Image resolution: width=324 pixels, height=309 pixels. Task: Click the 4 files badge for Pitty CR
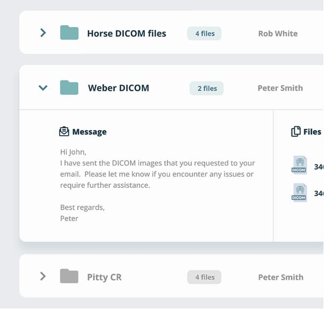click(x=204, y=277)
